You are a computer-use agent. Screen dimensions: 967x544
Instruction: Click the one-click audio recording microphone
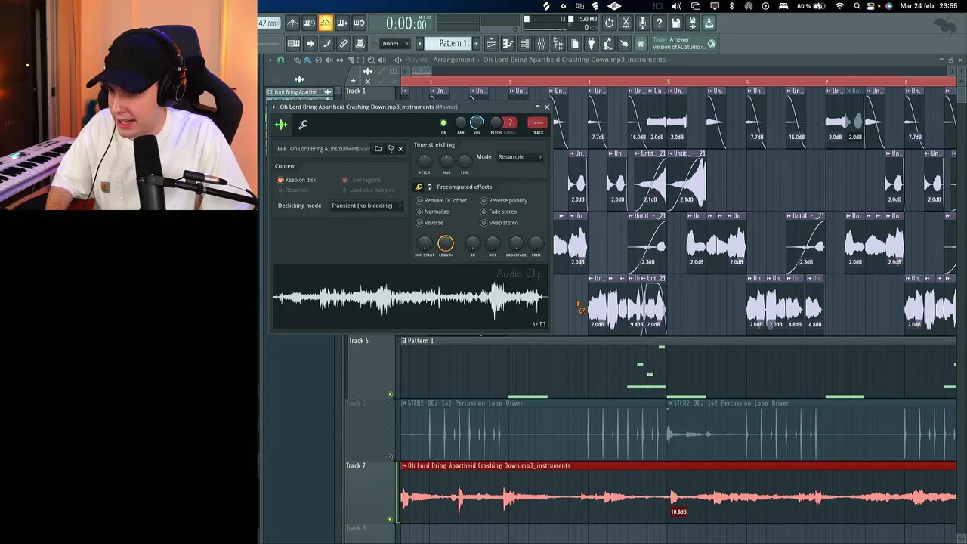[x=642, y=23]
